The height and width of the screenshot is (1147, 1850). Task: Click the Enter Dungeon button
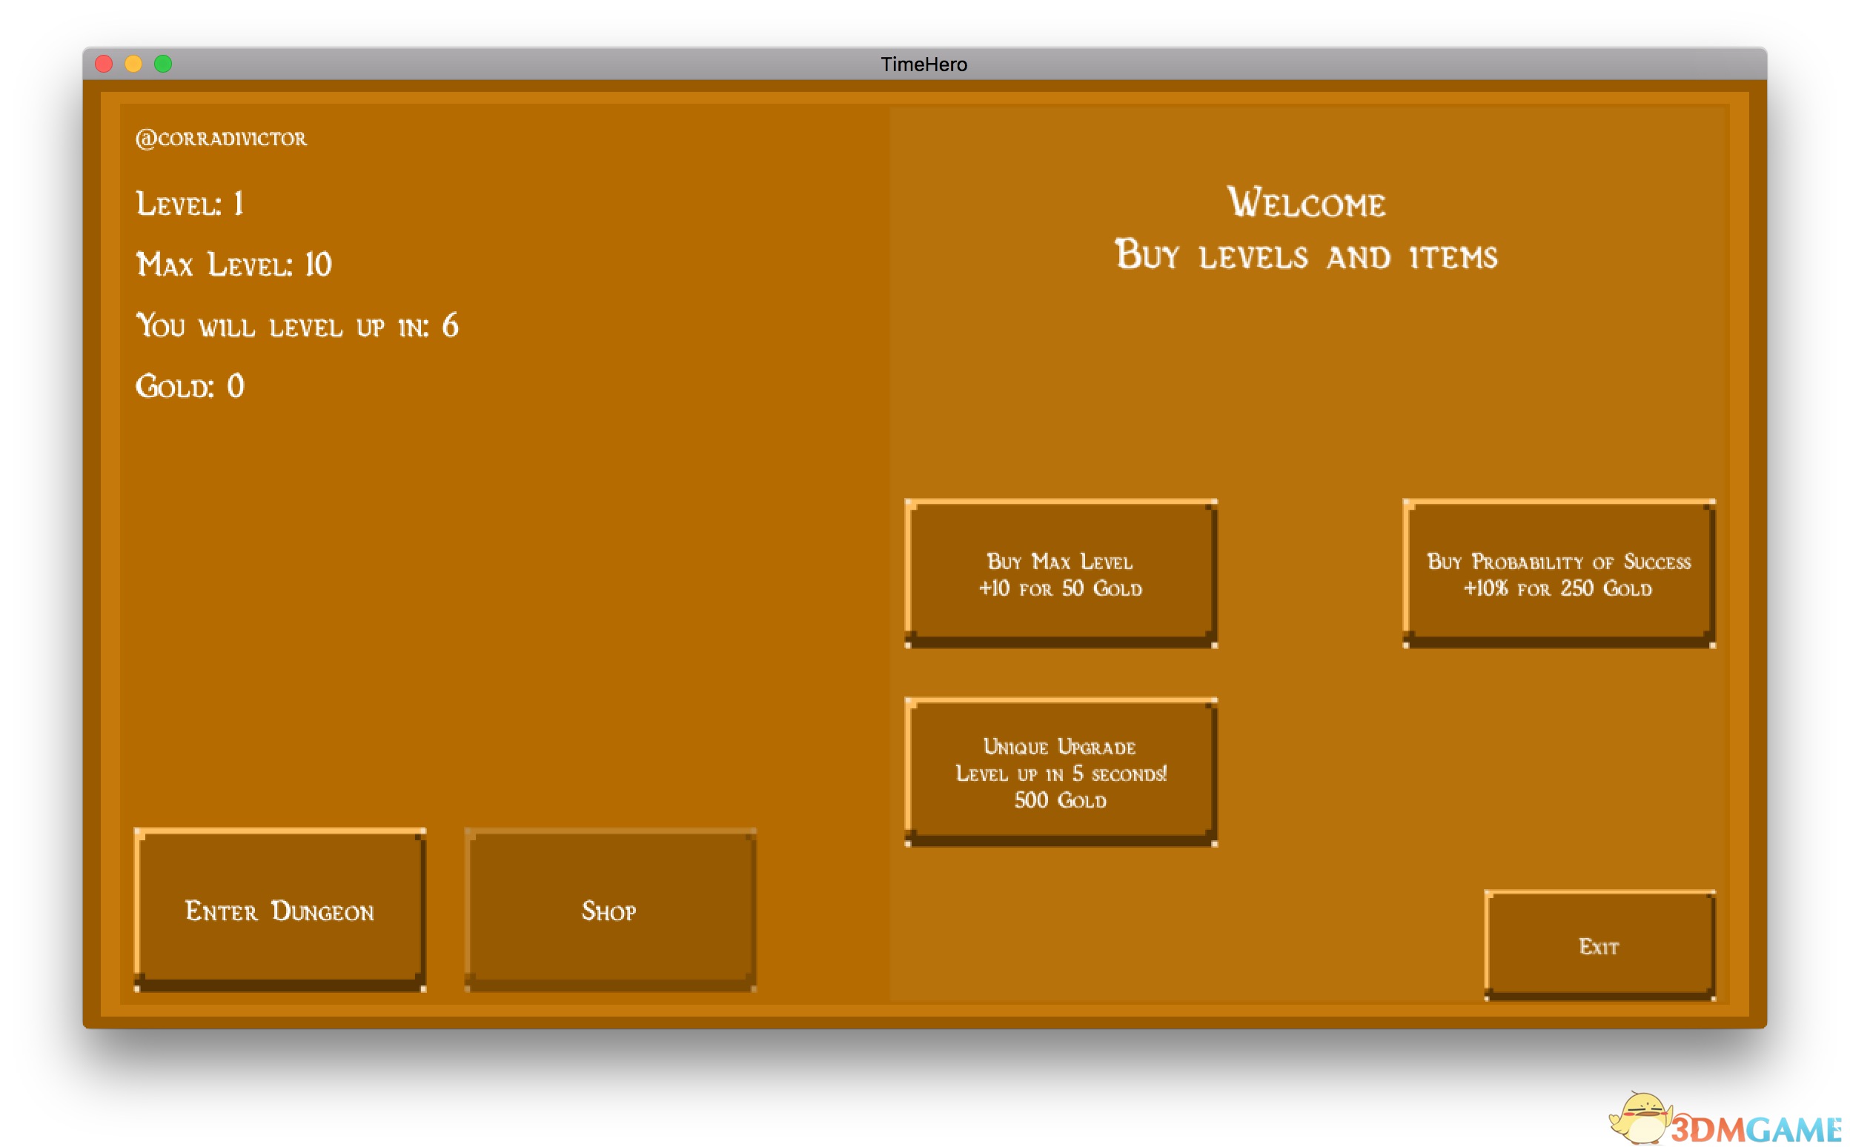coord(279,910)
